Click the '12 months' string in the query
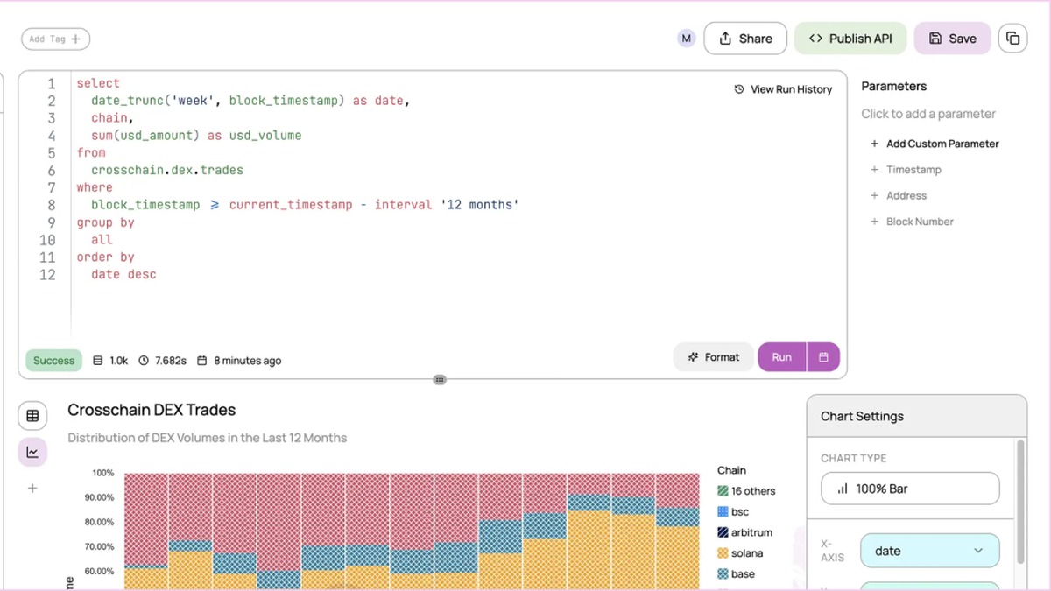This screenshot has width=1051, height=591. coord(480,205)
